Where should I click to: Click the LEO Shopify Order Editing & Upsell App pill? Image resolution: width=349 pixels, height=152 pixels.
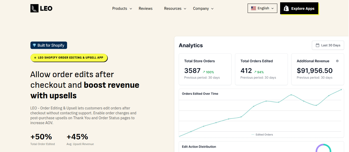[x=69, y=58]
